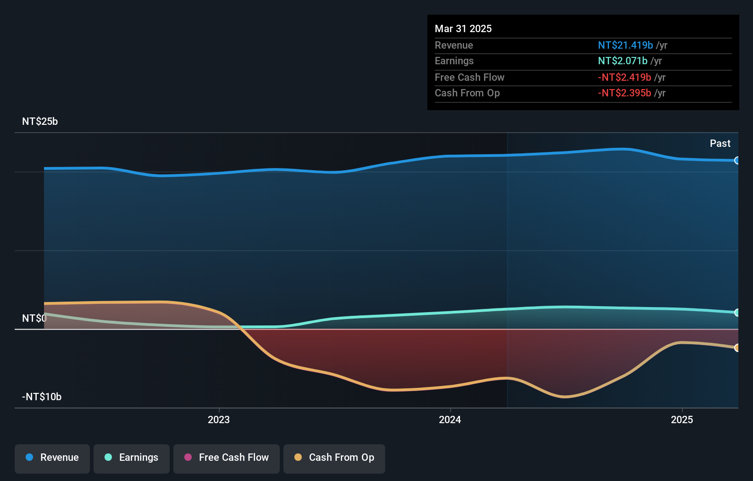Click the 2025 x-axis label
This screenshot has height=481, width=753.
click(682, 419)
